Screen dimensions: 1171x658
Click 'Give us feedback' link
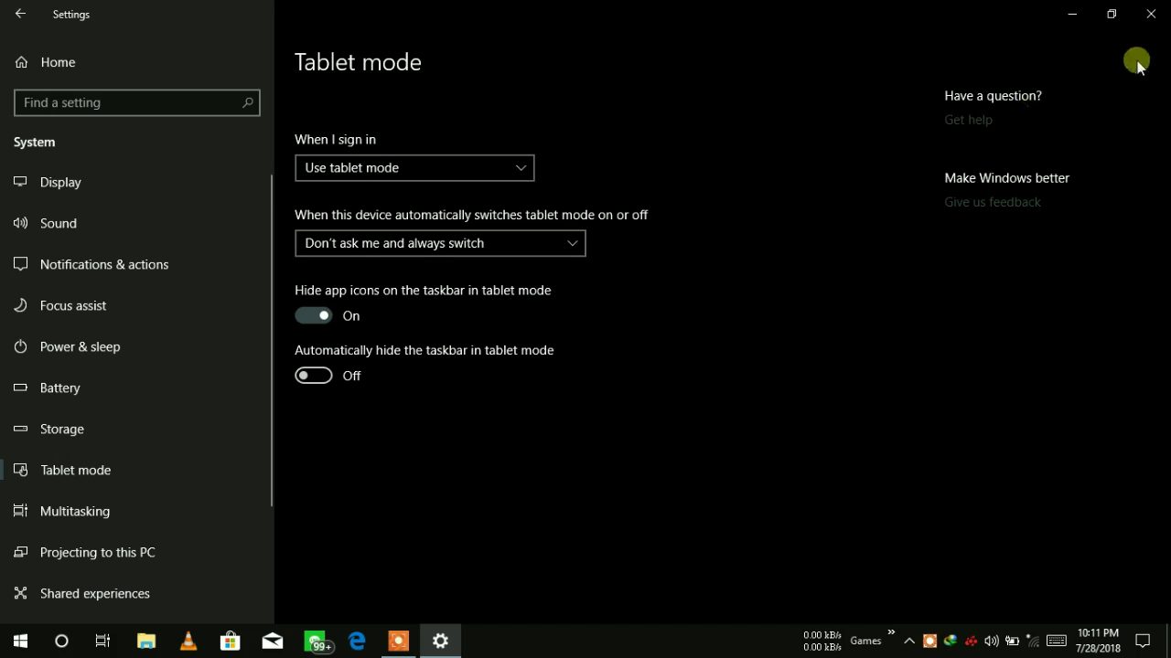[x=993, y=202]
